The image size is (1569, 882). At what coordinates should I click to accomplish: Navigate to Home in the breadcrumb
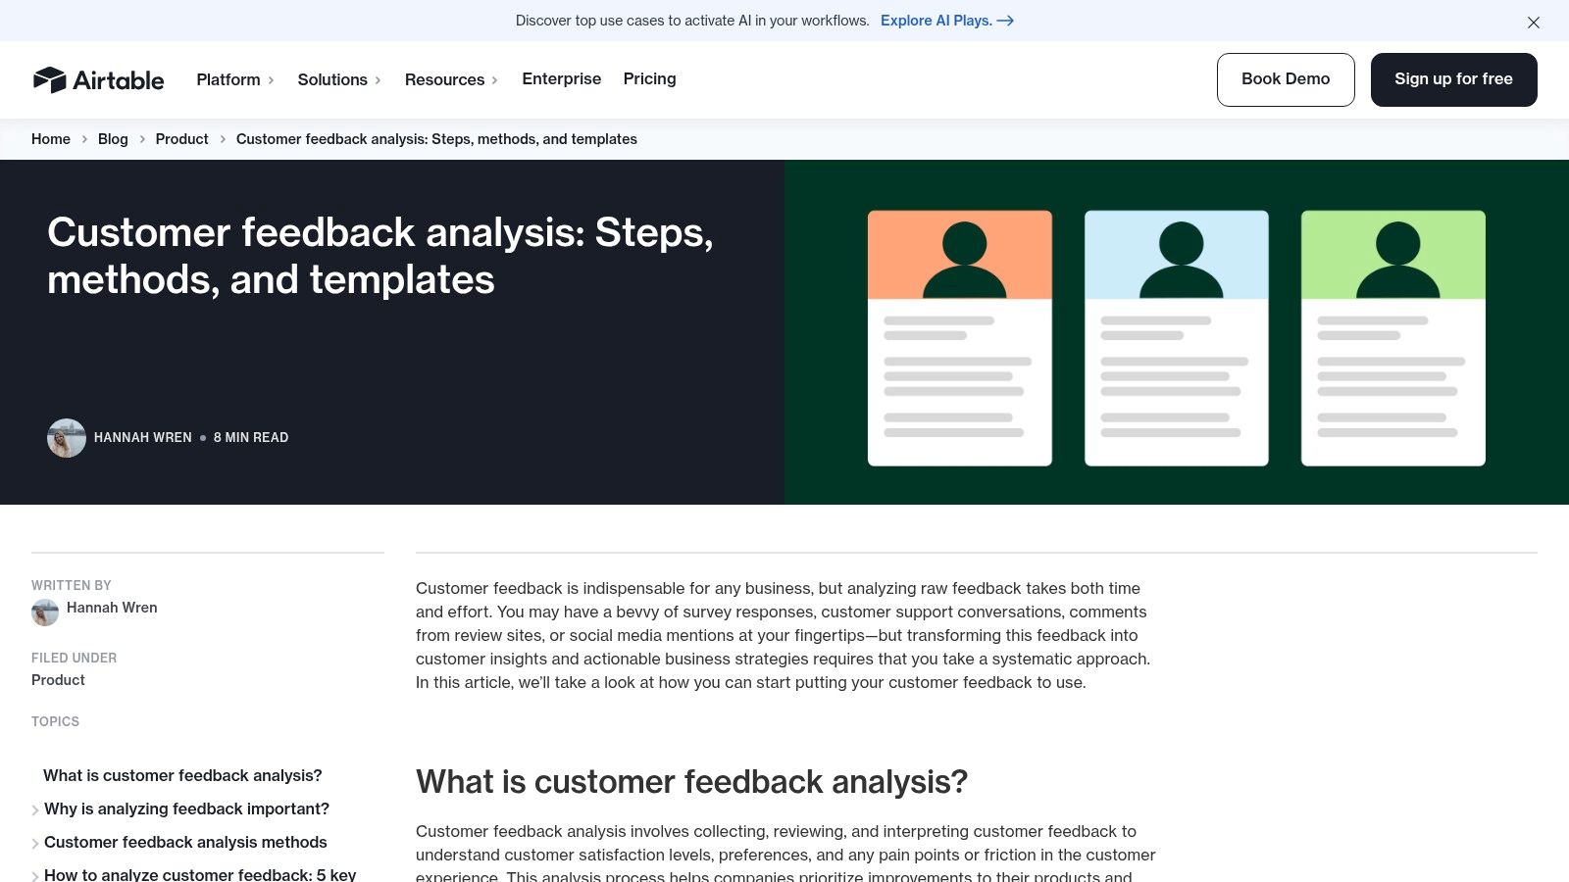coord(51,139)
